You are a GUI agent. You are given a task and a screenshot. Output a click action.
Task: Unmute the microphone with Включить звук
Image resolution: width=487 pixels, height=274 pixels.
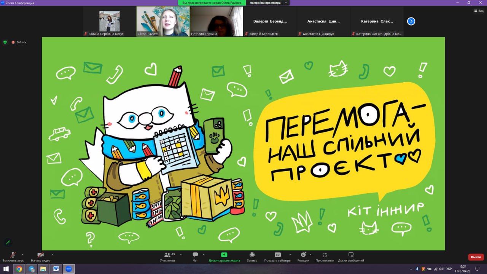coord(13,255)
